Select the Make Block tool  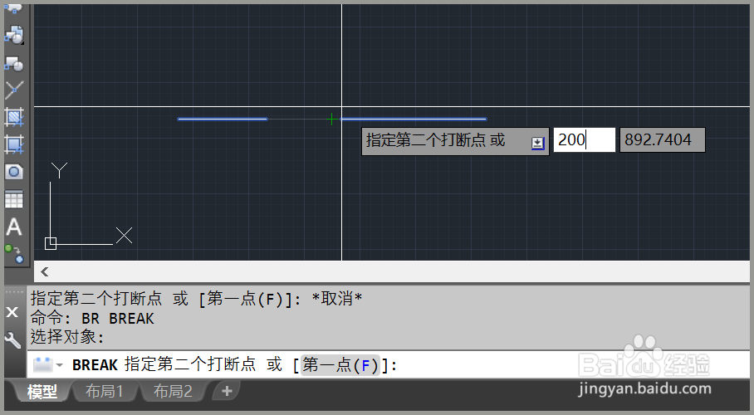tap(14, 63)
